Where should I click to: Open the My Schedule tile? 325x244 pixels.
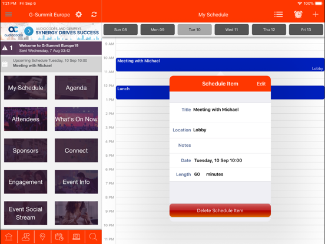[25, 88]
